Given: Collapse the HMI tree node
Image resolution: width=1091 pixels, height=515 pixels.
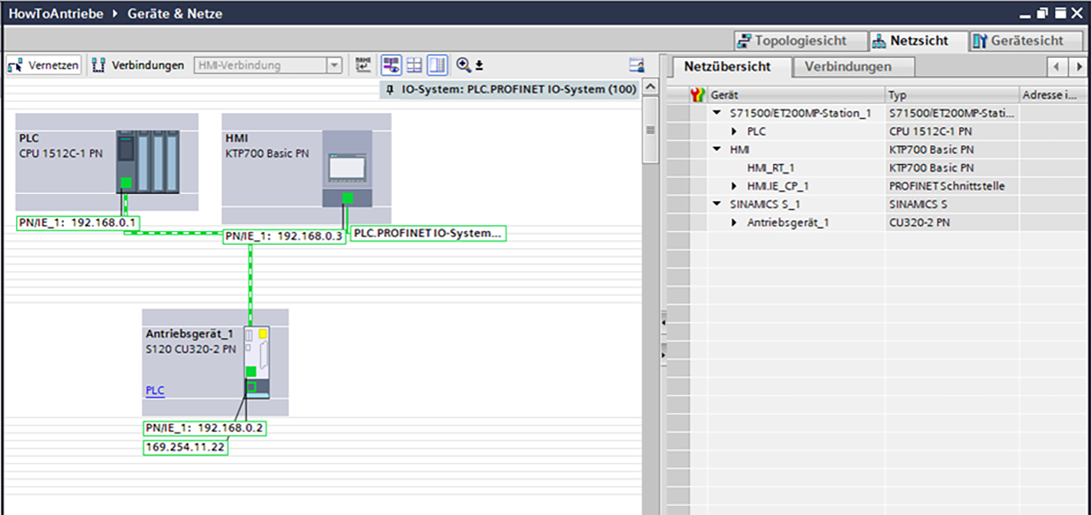Looking at the screenshot, I should coord(717,149).
